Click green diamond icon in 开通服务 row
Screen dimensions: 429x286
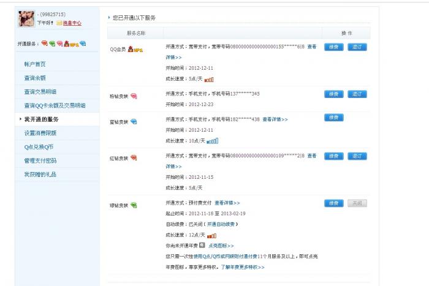[52, 43]
